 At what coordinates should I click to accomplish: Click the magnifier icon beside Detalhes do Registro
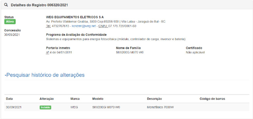(x=6, y=5)
